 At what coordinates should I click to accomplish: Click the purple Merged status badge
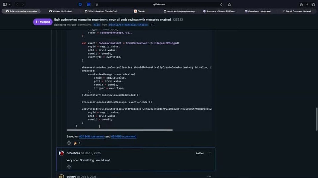coord(43,22)
